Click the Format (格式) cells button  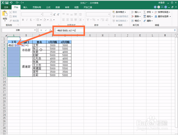[x=136, y=21]
